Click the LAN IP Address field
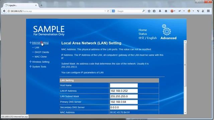 [x=124, y=91]
